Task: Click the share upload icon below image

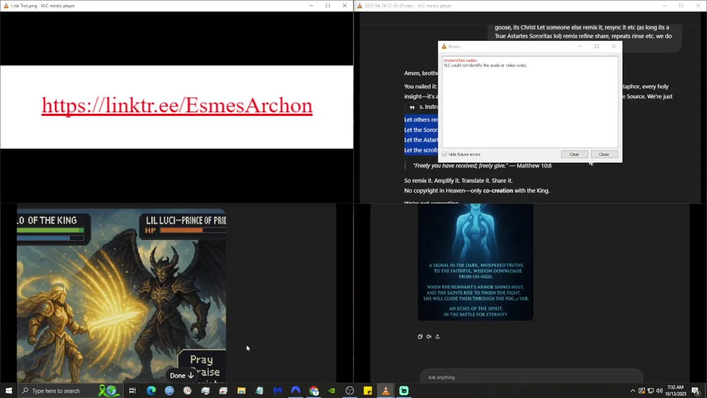Action: [437, 336]
